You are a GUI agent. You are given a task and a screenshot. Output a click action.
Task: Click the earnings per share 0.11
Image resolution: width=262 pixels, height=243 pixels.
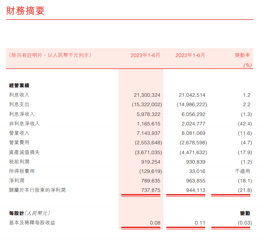point(200,223)
